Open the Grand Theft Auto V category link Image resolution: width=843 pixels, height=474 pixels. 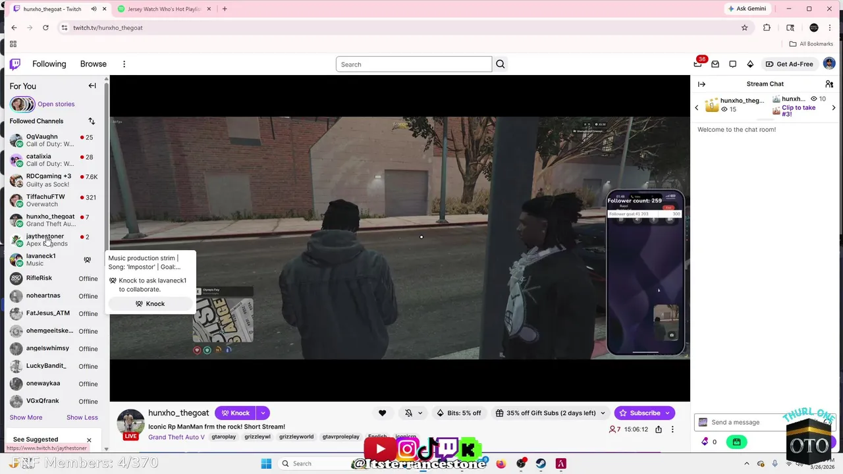point(177,437)
